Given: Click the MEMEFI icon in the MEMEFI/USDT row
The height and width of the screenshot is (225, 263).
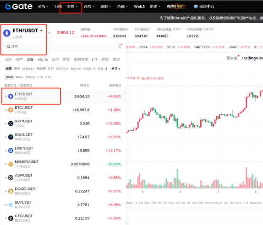Looking at the screenshot, I should tap(11, 164).
